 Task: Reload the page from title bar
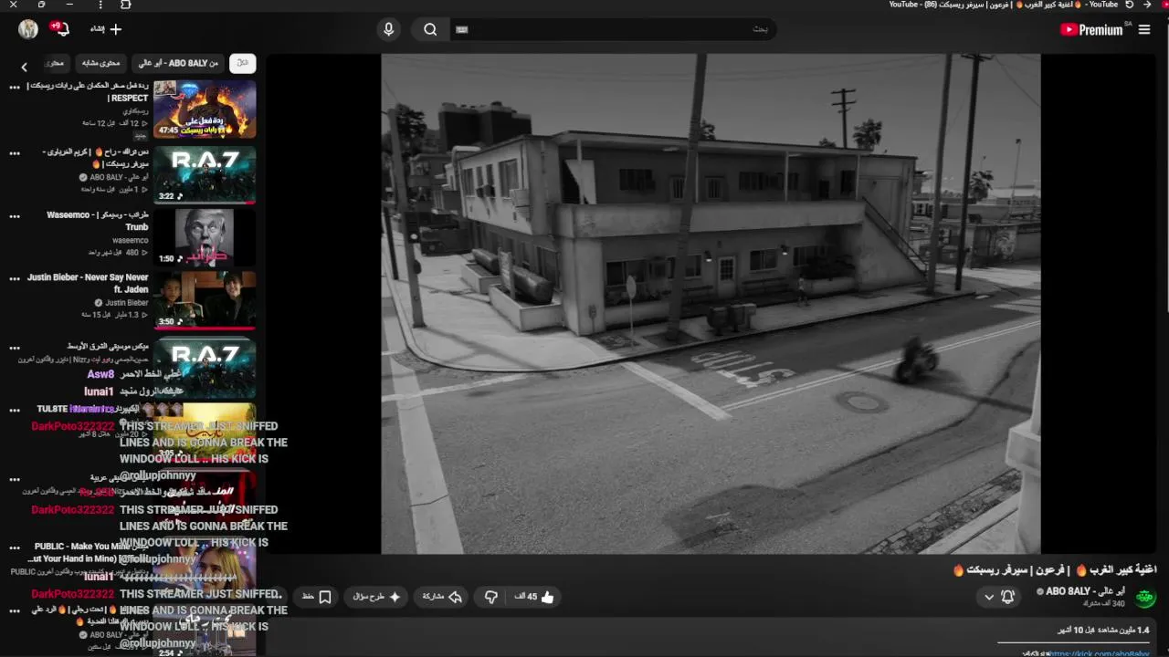[x=1130, y=5]
